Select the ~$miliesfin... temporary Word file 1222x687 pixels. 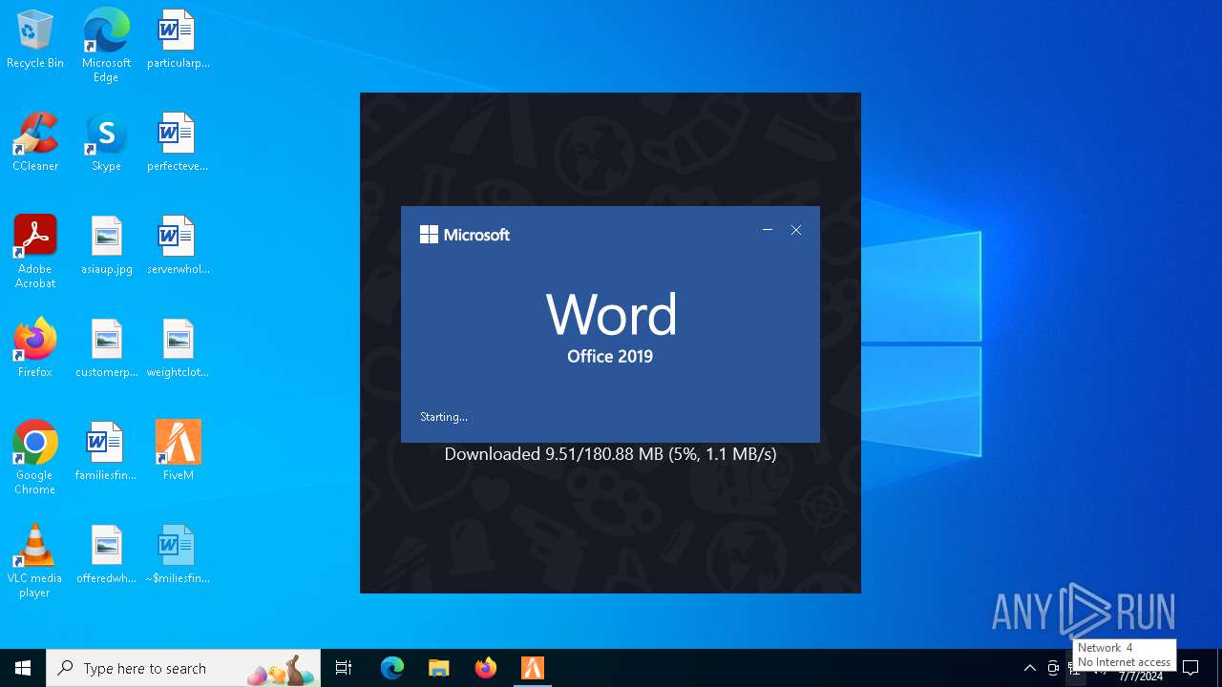click(x=178, y=555)
